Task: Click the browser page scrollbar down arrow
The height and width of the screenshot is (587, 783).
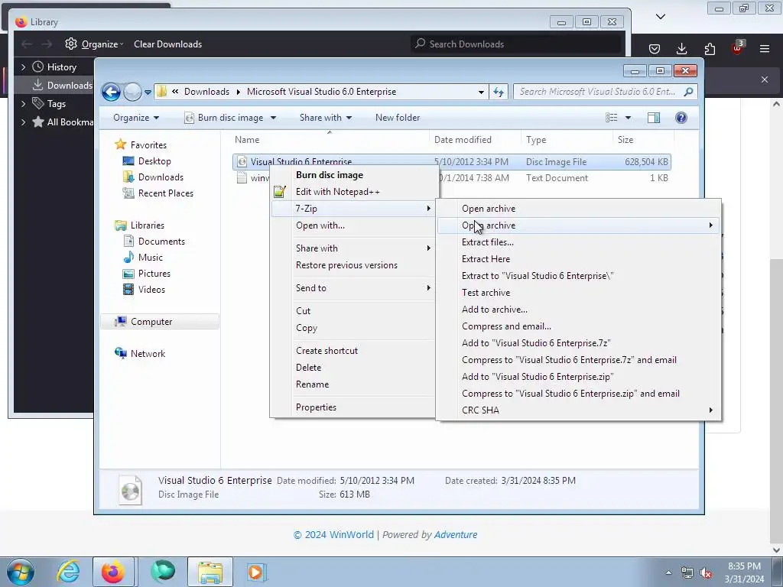Action: (776, 550)
